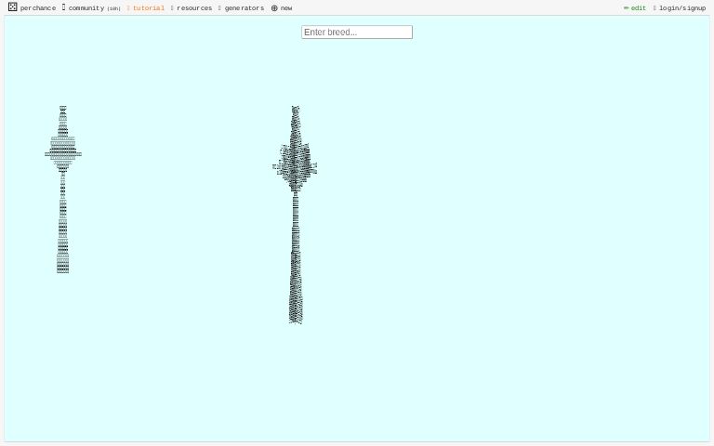Create a new generator via new link
Viewport: 714px width, 446px height.
pyautogui.click(x=286, y=8)
